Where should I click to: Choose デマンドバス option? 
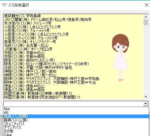coord(76,127)
